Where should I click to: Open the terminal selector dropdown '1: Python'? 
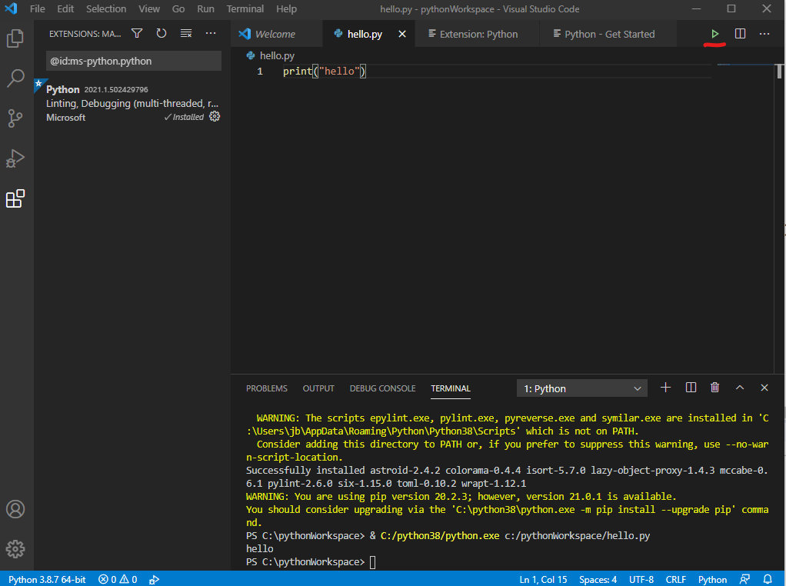(x=581, y=388)
